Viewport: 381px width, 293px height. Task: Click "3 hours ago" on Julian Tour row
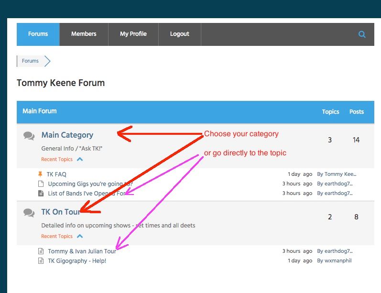coord(297,251)
